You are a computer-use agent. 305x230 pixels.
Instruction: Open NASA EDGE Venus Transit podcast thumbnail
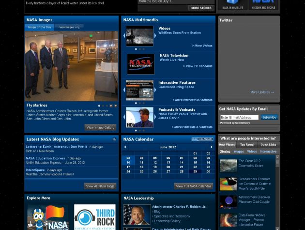(x=139, y=117)
